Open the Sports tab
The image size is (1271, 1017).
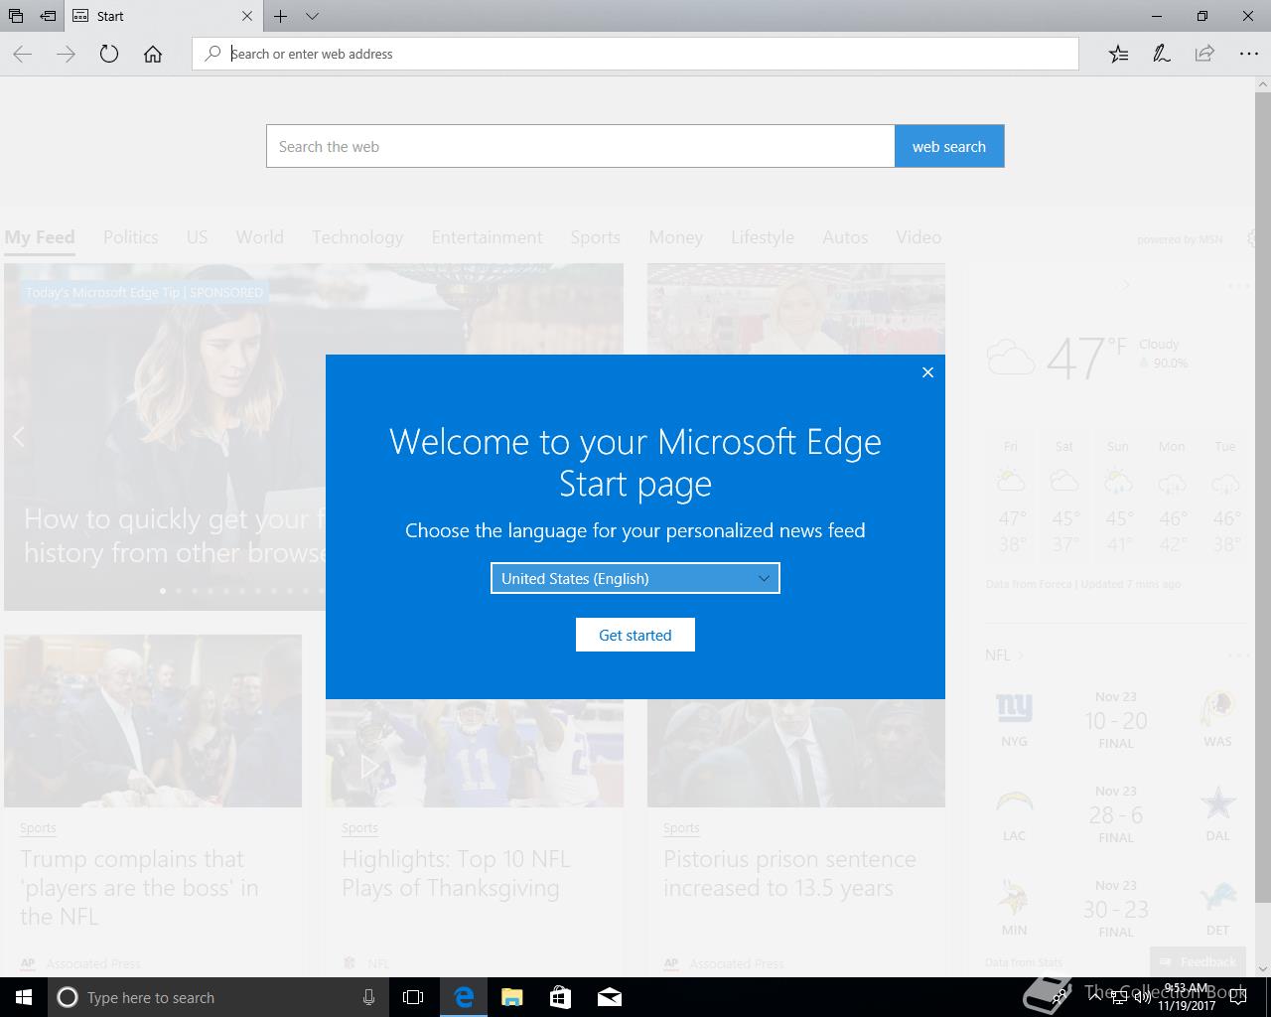click(x=595, y=237)
